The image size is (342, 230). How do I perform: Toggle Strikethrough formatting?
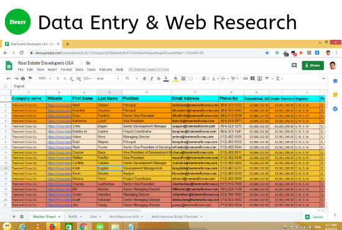pos(159,78)
